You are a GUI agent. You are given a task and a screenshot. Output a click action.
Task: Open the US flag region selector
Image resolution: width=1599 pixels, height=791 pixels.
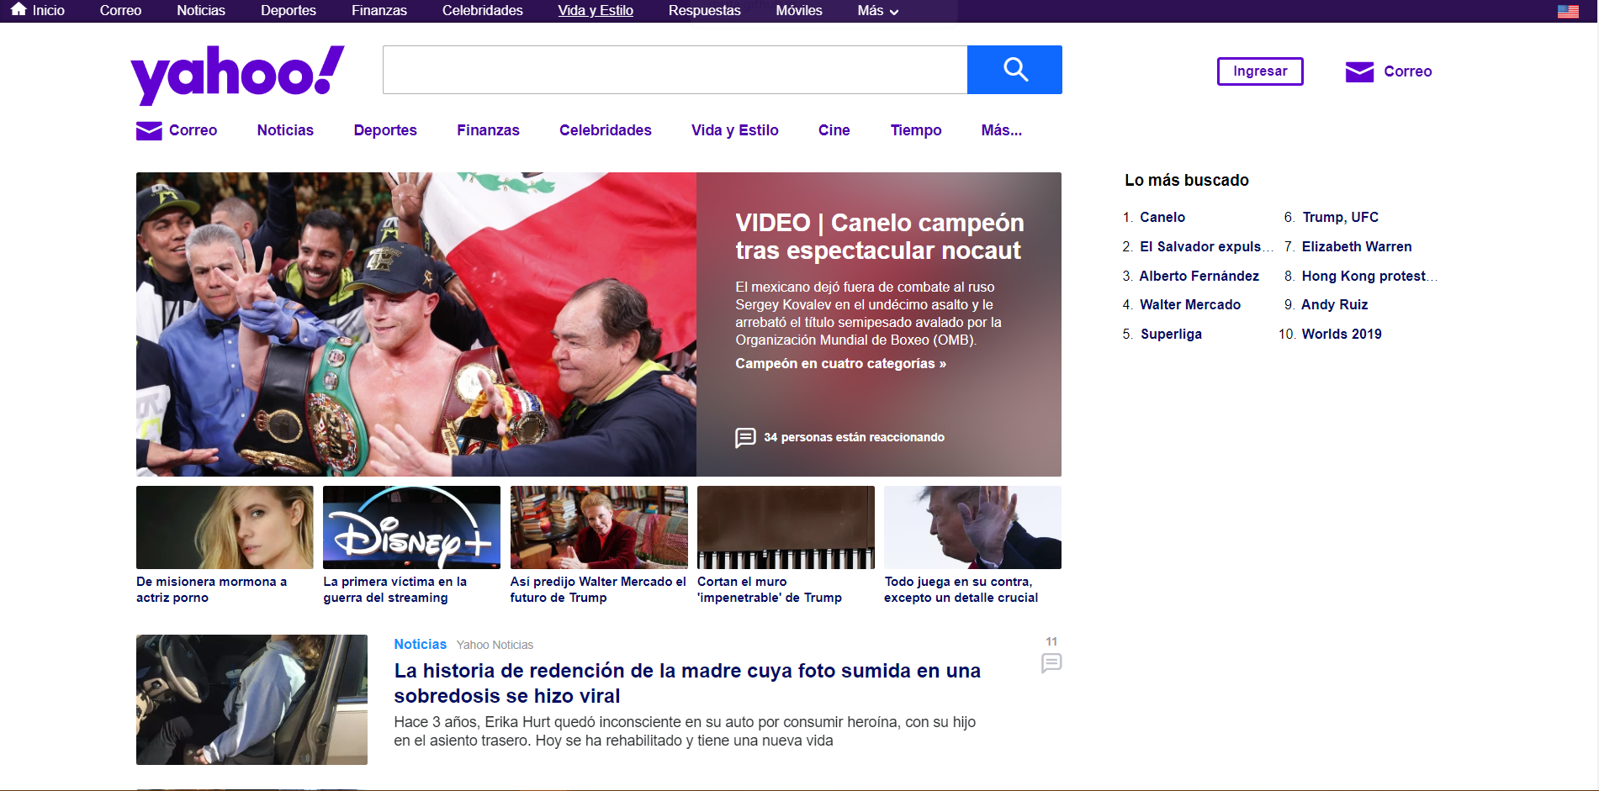click(1568, 11)
